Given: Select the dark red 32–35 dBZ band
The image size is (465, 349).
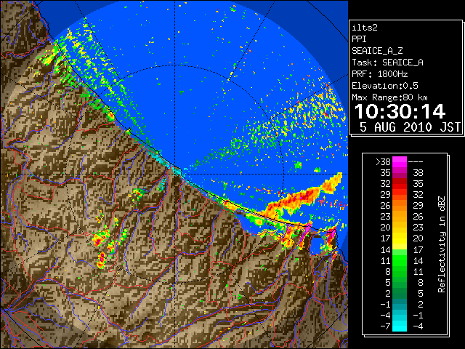Looking at the screenshot, I should 400,184.
